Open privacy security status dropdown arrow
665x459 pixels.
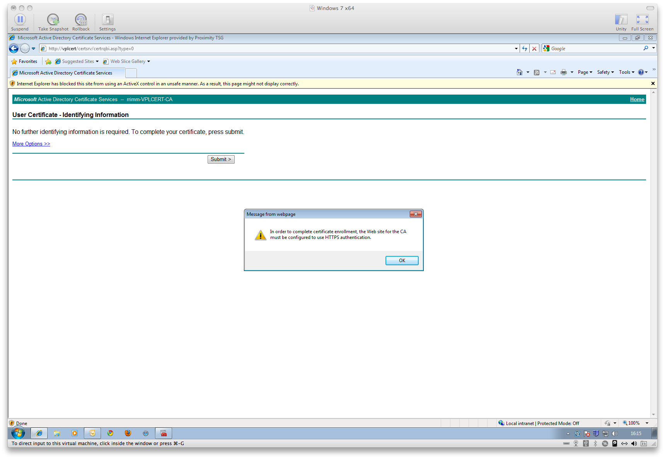pyautogui.click(x=615, y=423)
